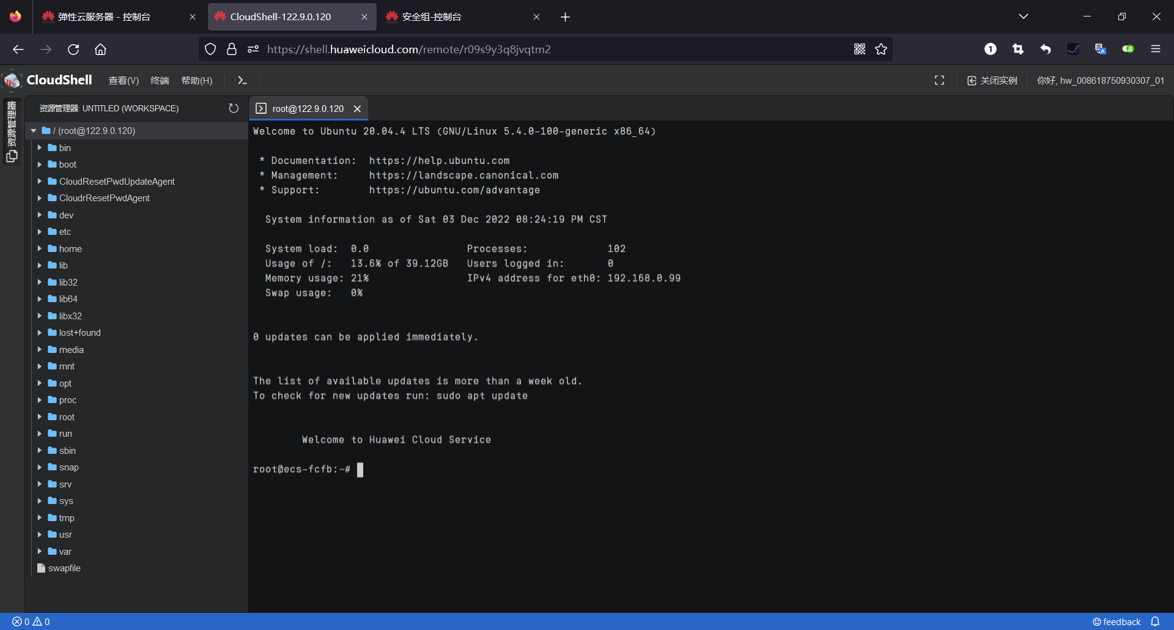The image size is (1174, 630).
Task: Open notifications bell in status bar
Action: tap(1155, 621)
